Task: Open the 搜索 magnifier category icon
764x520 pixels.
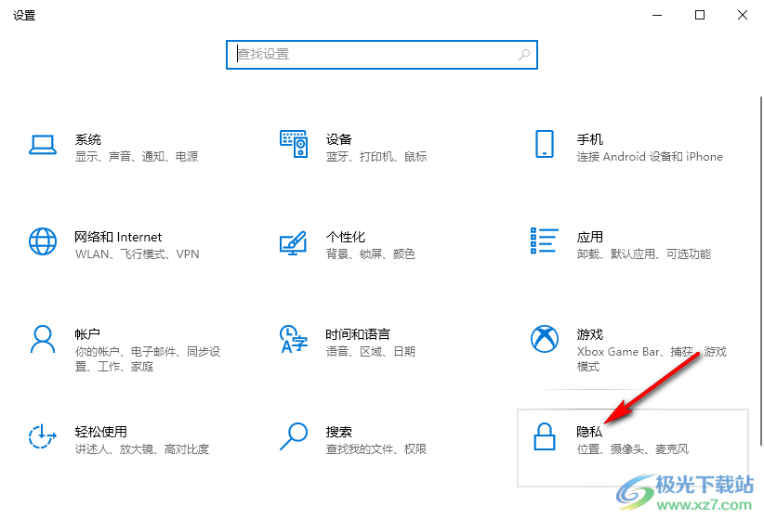Action: click(294, 436)
